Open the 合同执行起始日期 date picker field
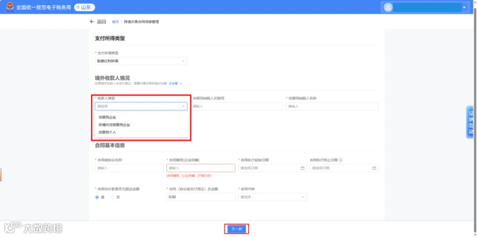The width and height of the screenshot is (477, 237). pos(272,168)
